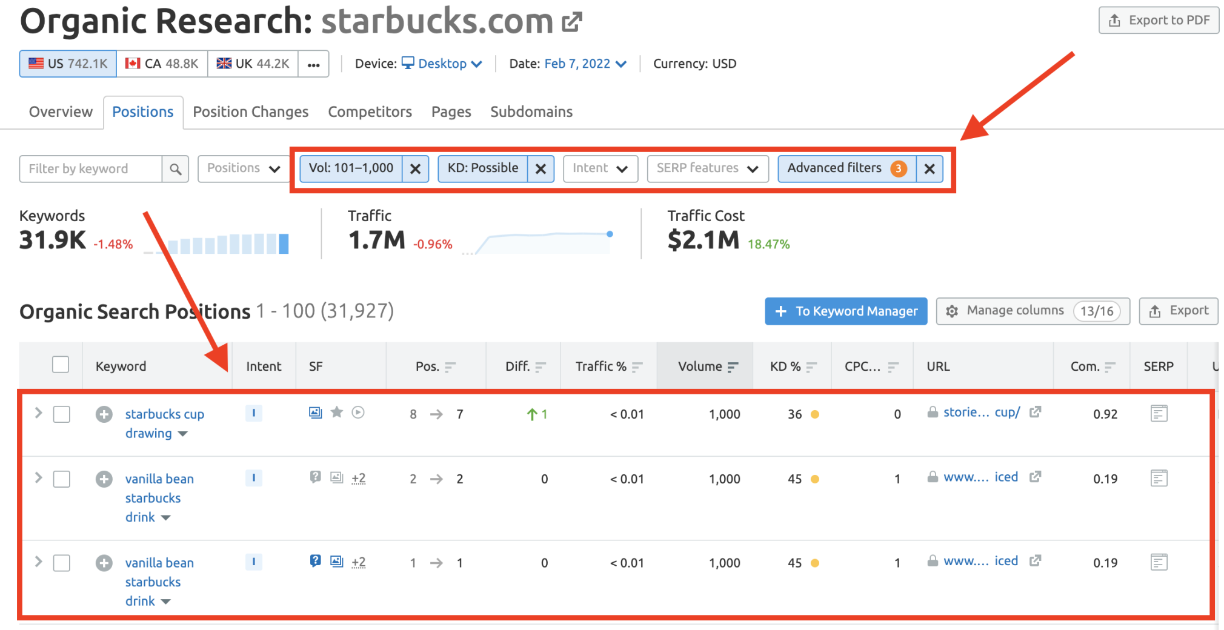The width and height of the screenshot is (1224, 630).
Task: Open the Competitors tab
Action: point(370,112)
